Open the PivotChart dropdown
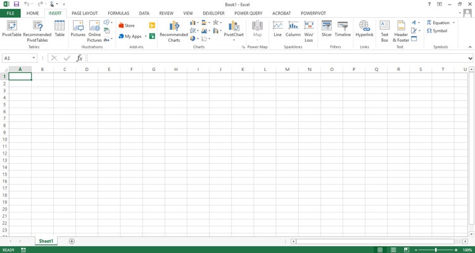This screenshot has width=475, height=253. pos(234,40)
